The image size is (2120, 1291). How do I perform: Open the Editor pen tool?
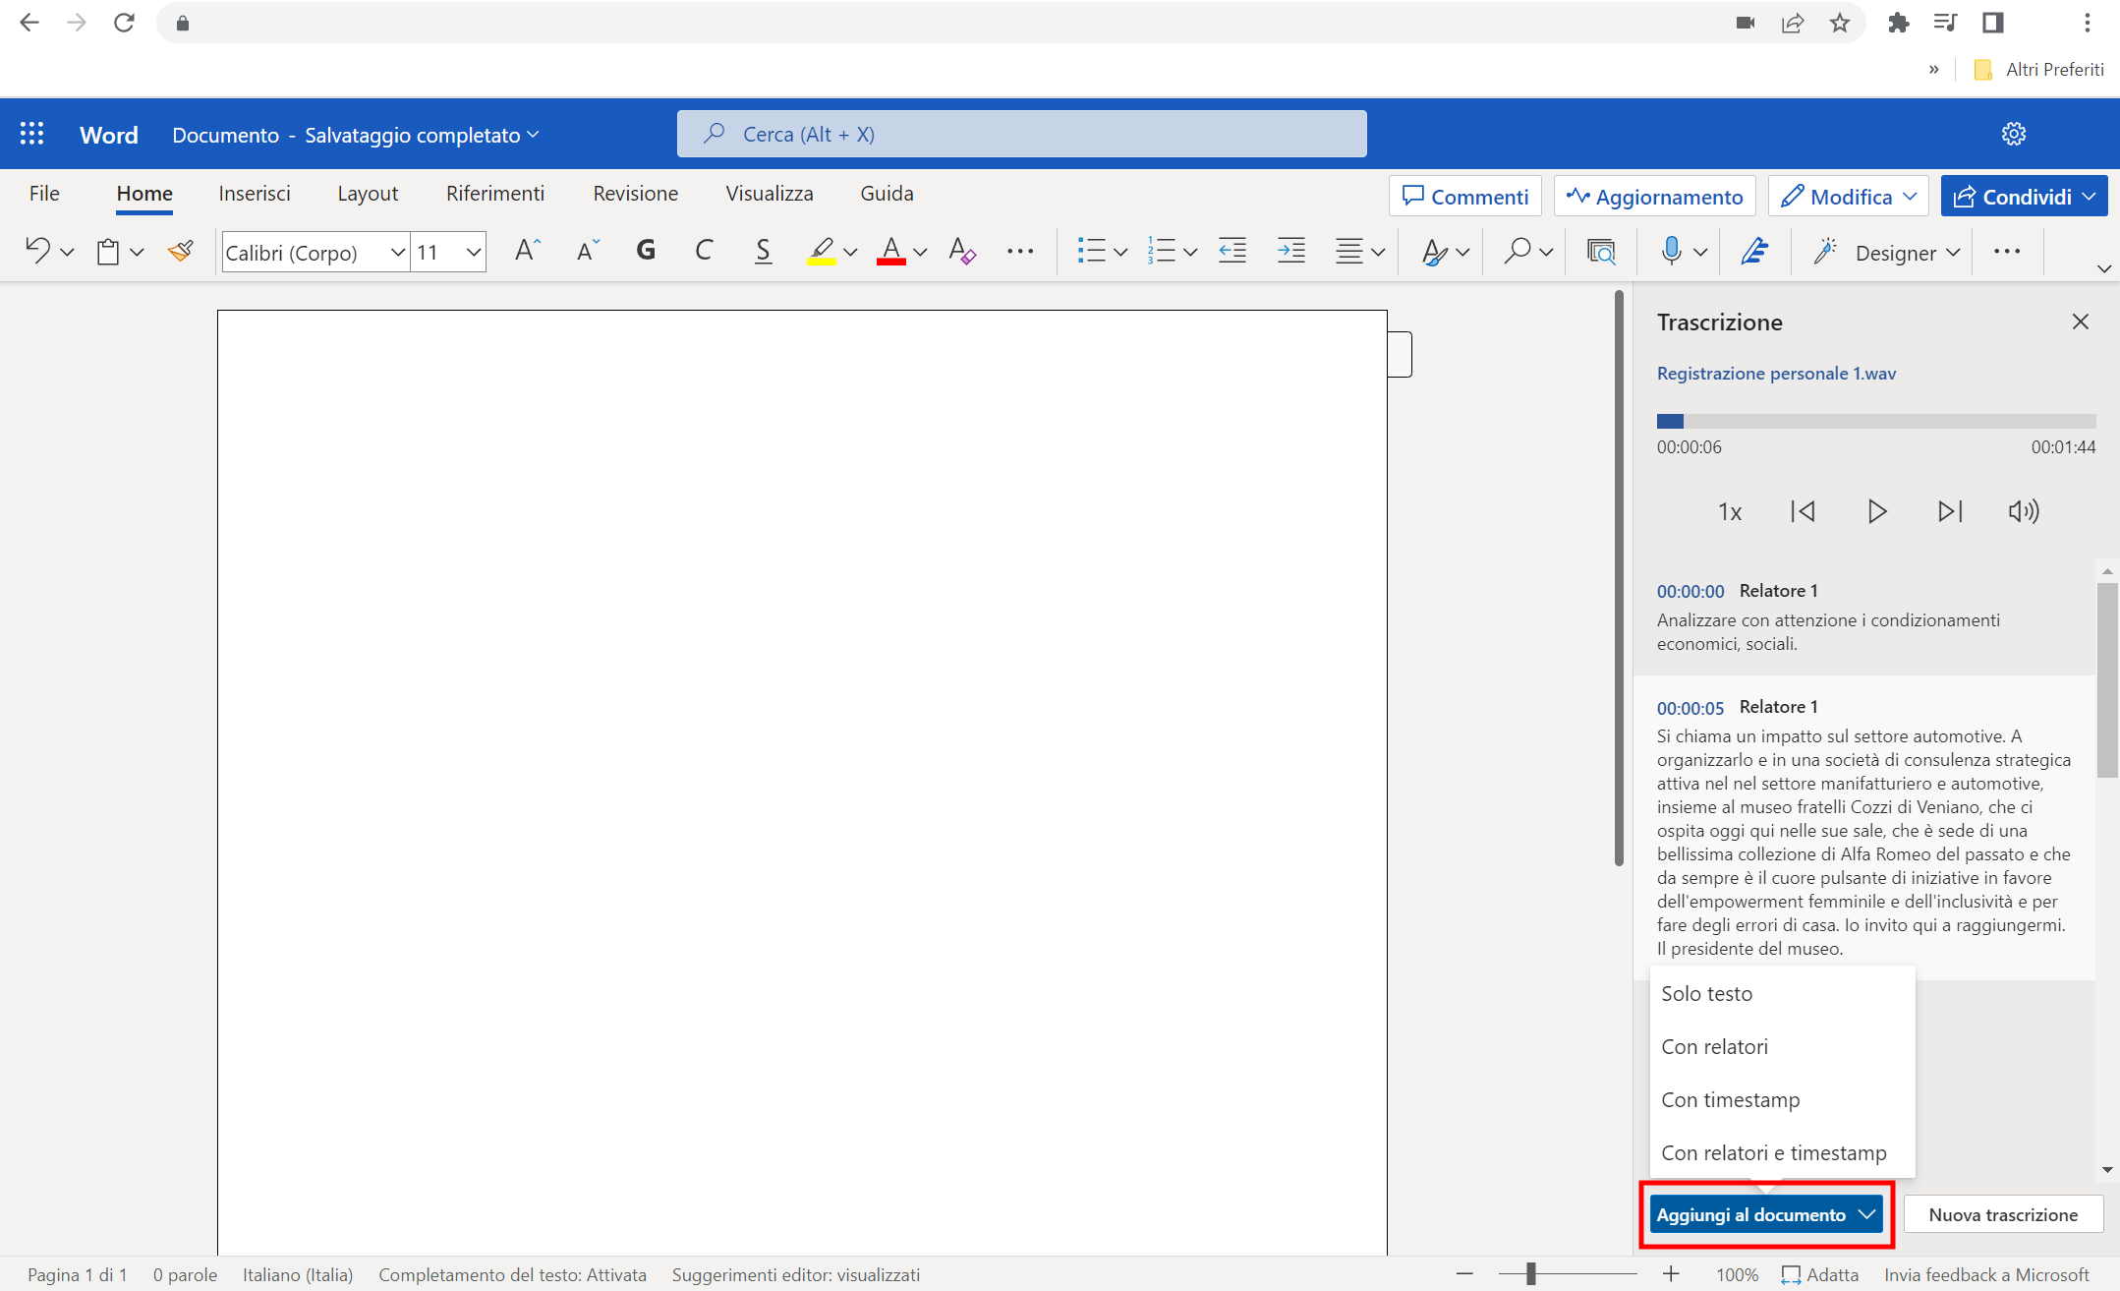point(1755,252)
